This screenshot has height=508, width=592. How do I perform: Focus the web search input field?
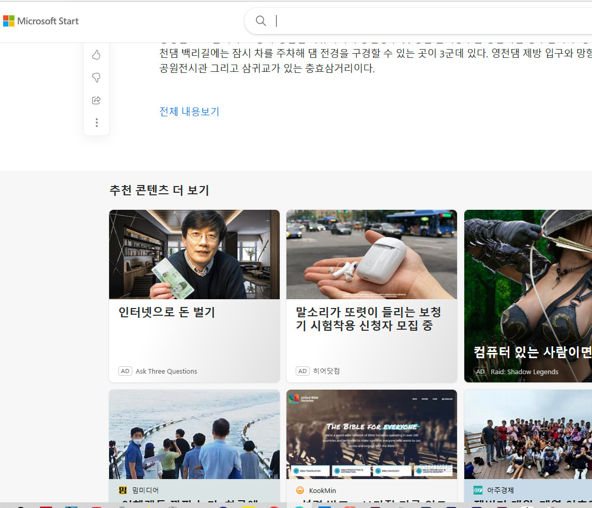click(x=430, y=21)
